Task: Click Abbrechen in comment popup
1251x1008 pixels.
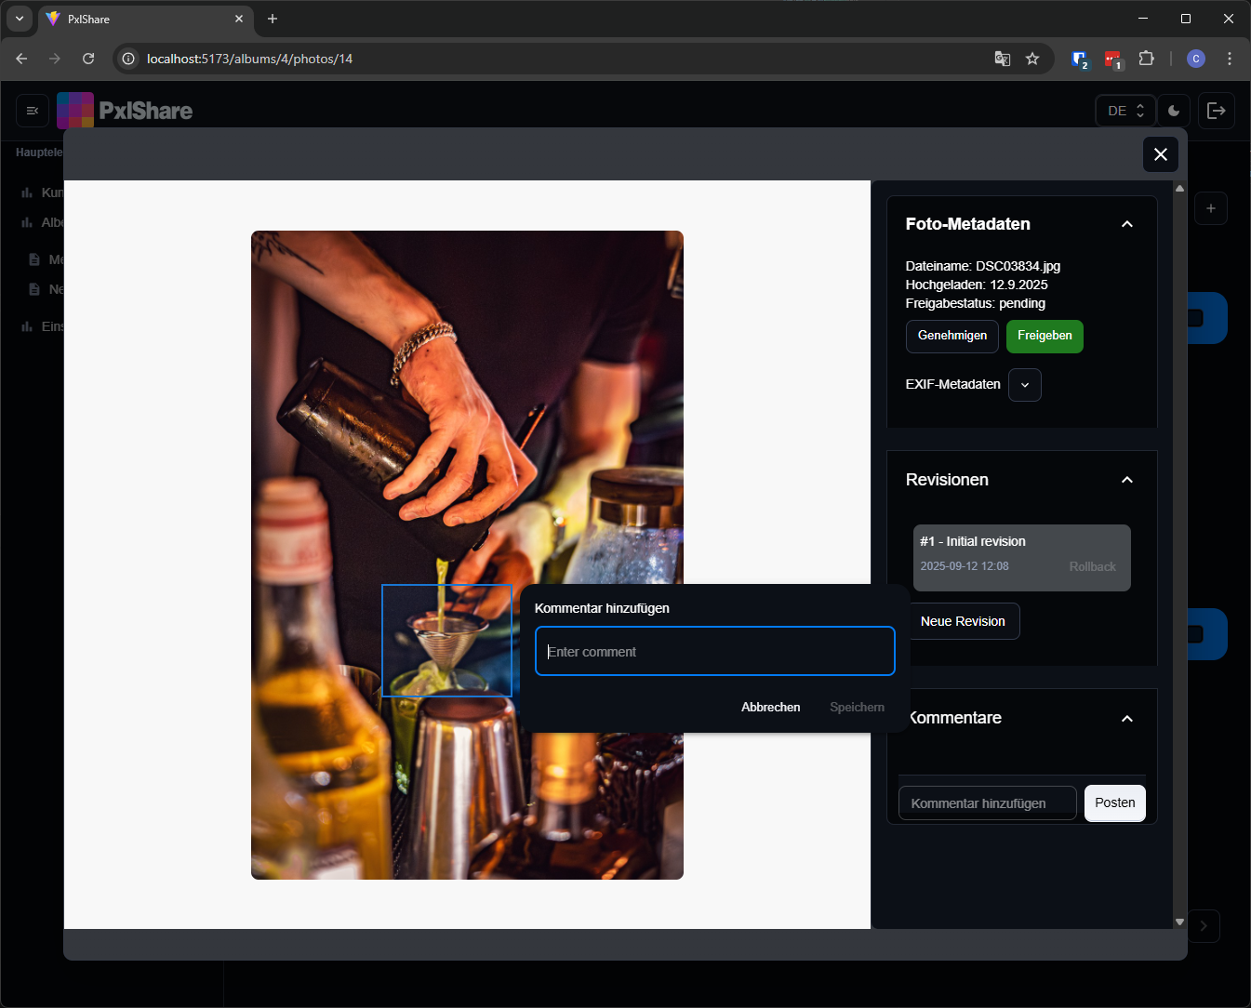Action: pyautogui.click(x=770, y=708)
